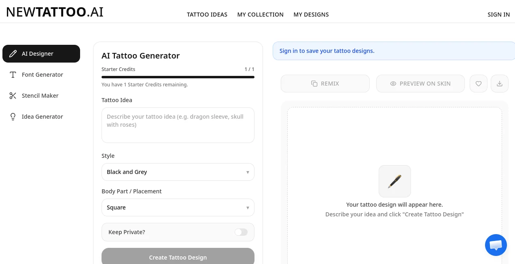Switch to the Stencil Maker tool
Screen dimensions: 515x264
point(41,96)
